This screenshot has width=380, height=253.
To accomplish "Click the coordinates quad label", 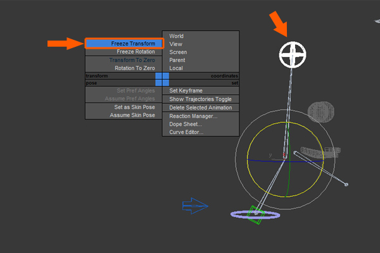I will pos(224,76).
